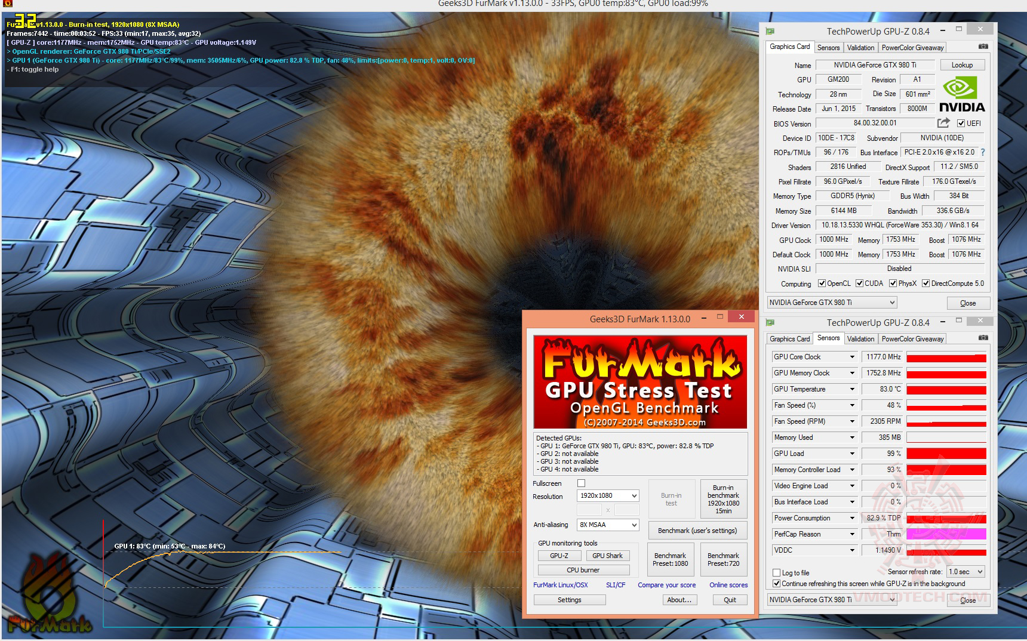This screenshot has height=641, width=1027.
Task: Open PowerColor Giveaway tab in upper GPU-Z window
Action: tap(912, 48)
